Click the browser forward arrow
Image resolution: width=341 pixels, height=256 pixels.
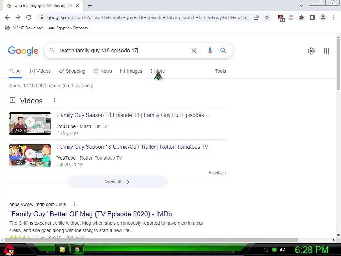18,17
